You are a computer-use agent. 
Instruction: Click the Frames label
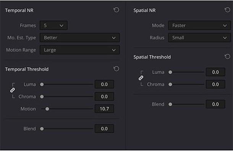(28, 25)
